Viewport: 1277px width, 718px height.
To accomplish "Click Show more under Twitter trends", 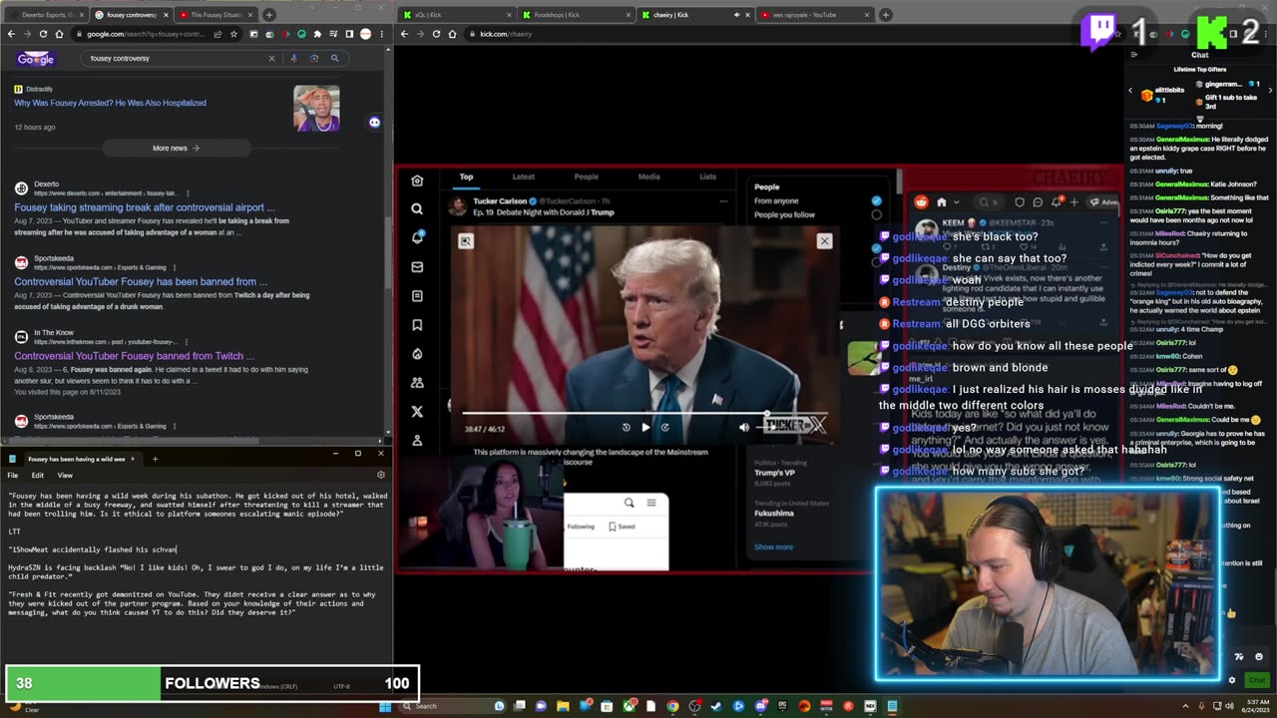I will click(773, 546).
